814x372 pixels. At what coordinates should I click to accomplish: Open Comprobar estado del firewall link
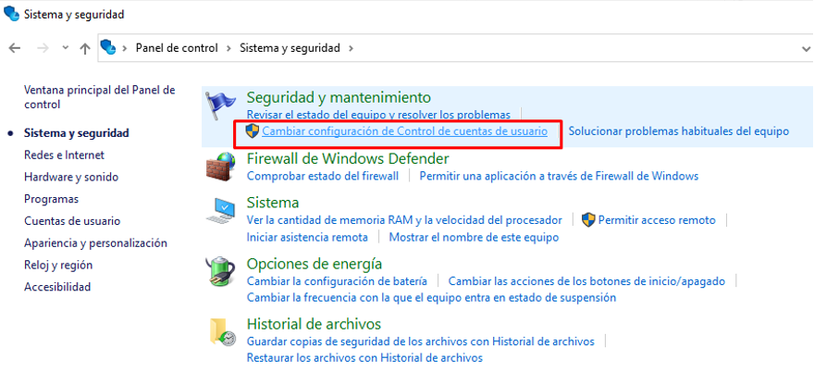tap(323, 176)
